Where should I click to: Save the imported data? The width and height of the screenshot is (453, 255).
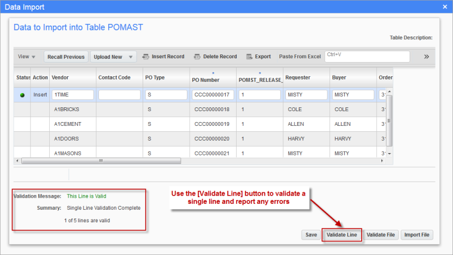[311, 235]
